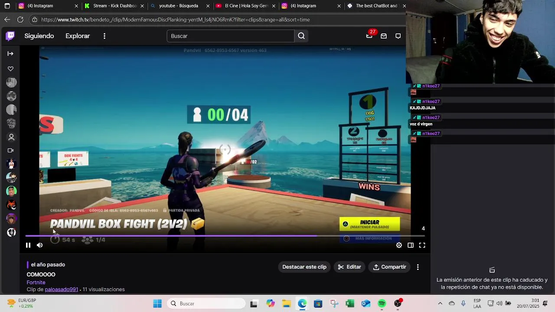Screen dimensions: 555x312
Task: Switch to youtube - Búsqueda browser tab
Action: pos(179,6)
